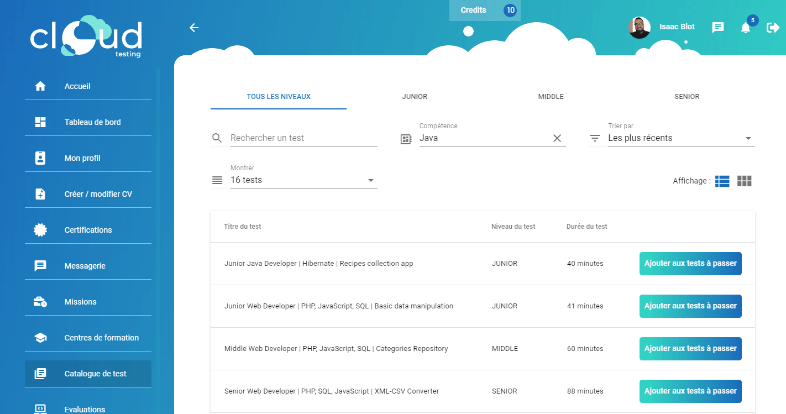Click the Messagerie sidebar icon
Screen dimensions: 786x414
[x=40, y=266]
